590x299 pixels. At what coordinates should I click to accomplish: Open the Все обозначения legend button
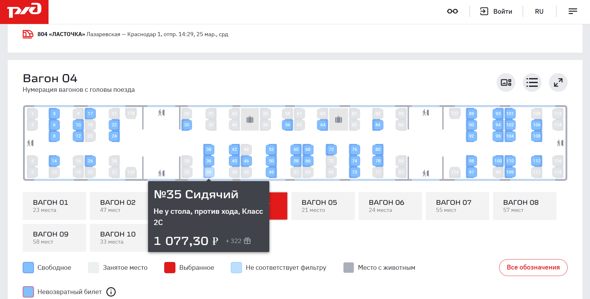(533, 268)
